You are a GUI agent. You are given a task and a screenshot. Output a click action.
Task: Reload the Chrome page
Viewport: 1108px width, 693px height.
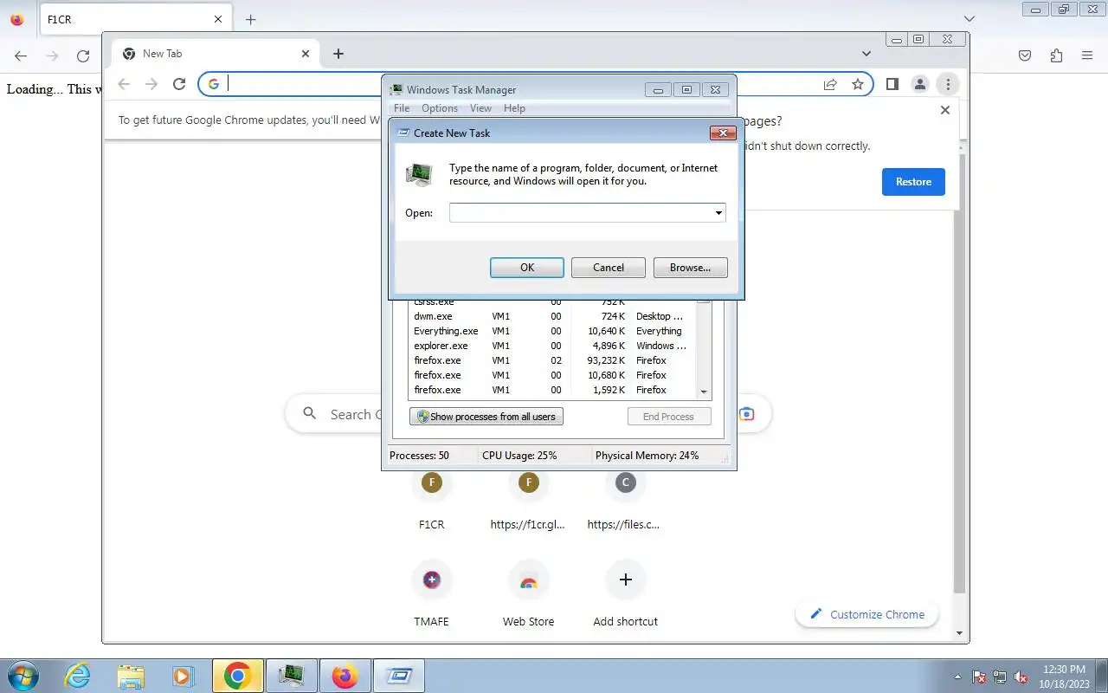(x=179, y=84)
